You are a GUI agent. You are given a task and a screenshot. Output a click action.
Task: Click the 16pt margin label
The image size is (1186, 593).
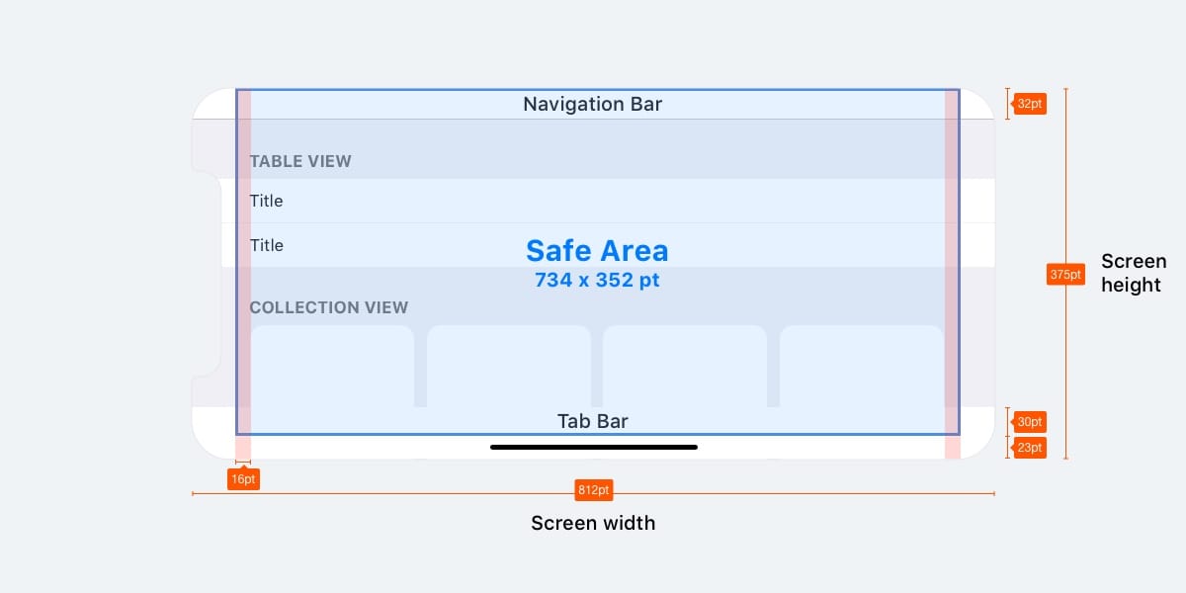(243, 479)
